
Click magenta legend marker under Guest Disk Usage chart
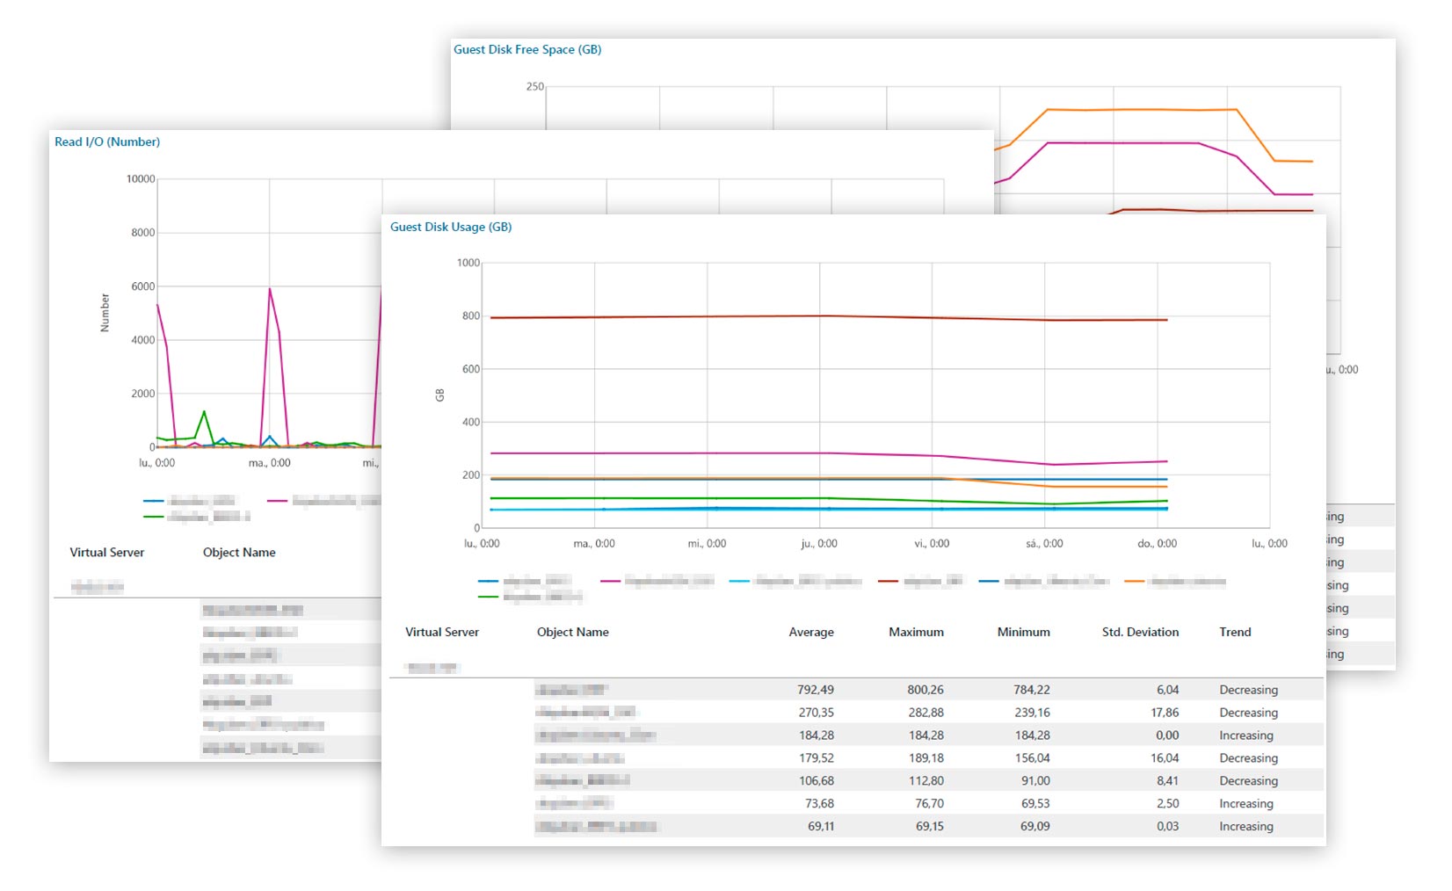coord(611,582)
